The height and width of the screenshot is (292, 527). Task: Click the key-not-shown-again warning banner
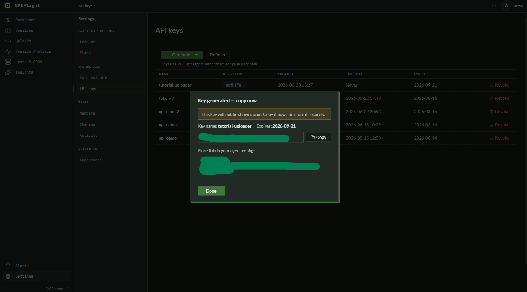(x=264, y=114)
